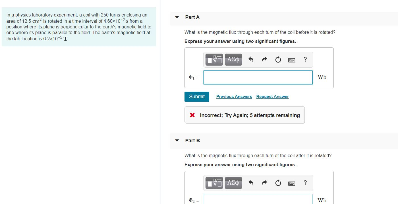
Task: Click redo arrow in Part B toolbar
Action: pos(264,183)
